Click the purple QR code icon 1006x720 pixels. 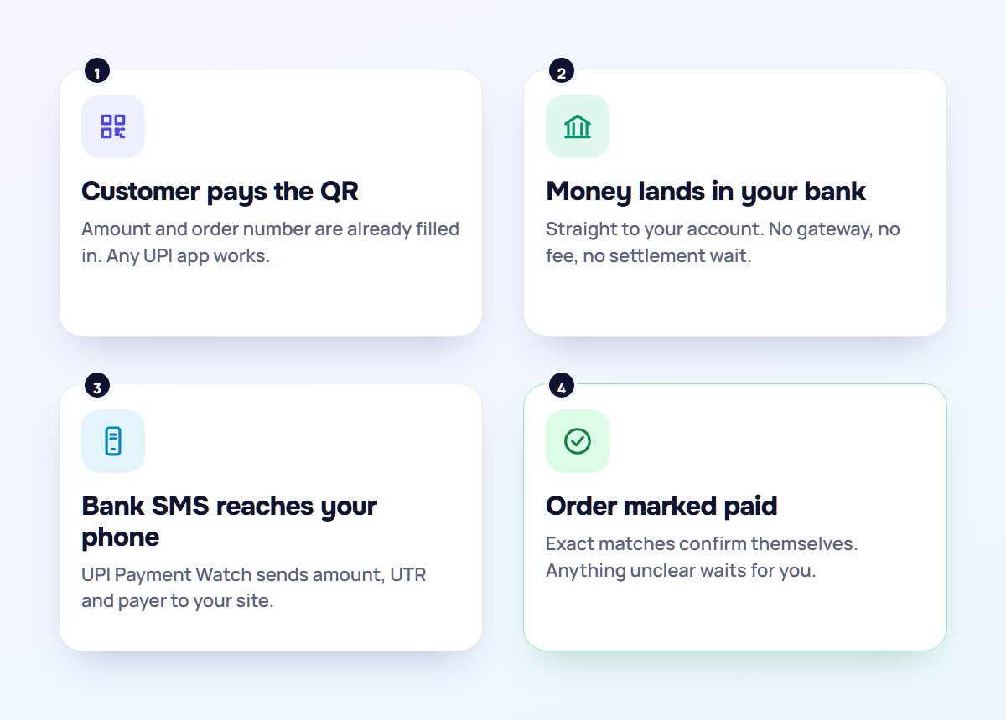coord(113,126)
